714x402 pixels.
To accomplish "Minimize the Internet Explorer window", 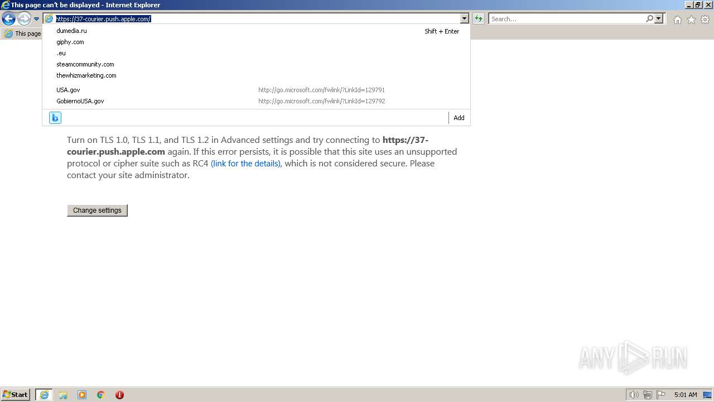I will tap(689, 4).
